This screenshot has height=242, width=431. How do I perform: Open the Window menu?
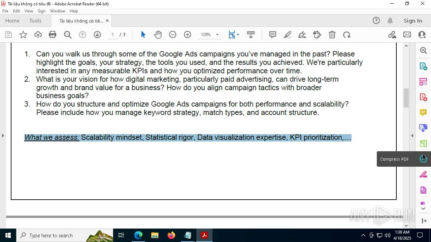tap(58, 11)
